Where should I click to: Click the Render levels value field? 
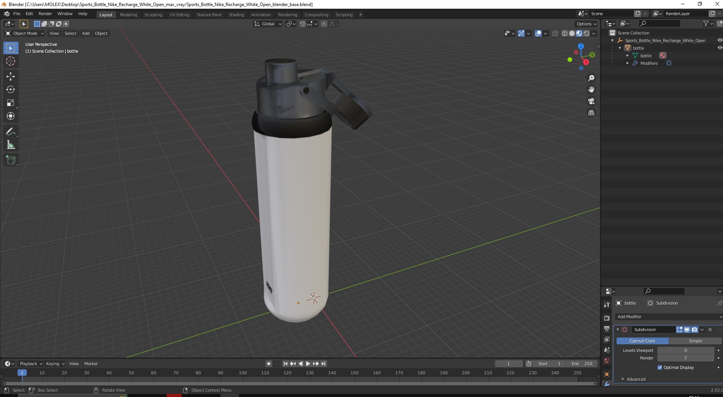686,358
